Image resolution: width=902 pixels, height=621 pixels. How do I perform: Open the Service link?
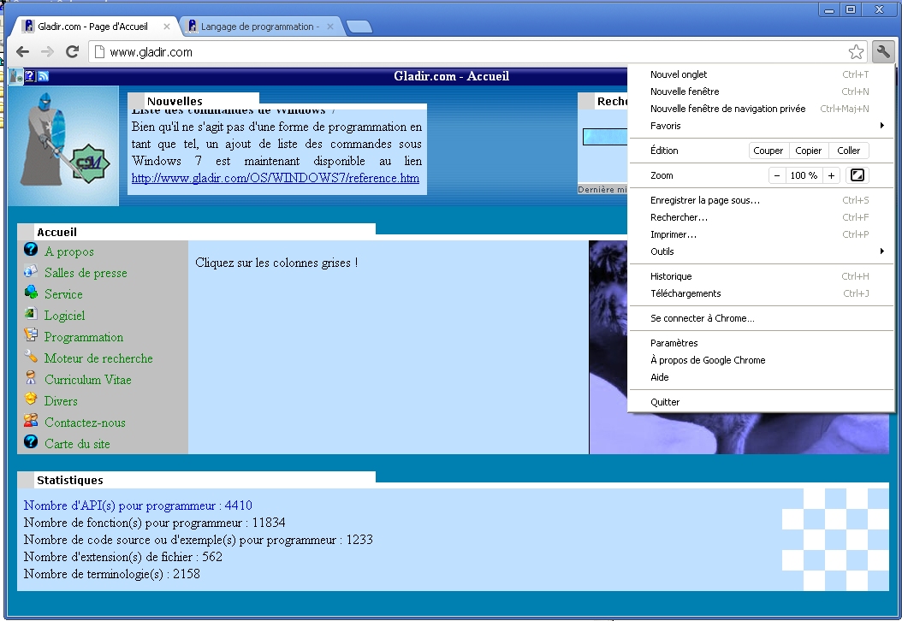click(x=63, y=294)
